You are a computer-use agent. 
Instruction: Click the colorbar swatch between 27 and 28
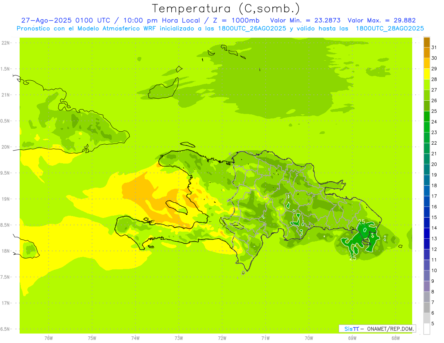(x=427, y=85)
